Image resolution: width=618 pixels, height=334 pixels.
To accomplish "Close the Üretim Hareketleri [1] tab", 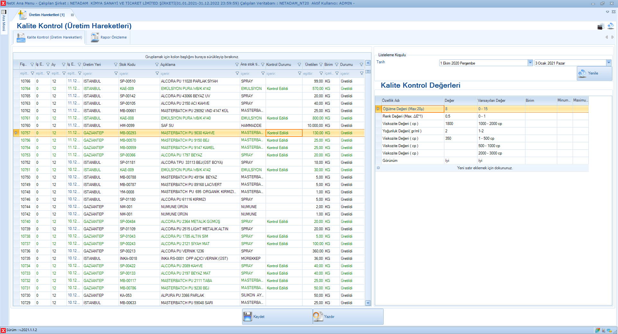I will coord(72,15).
